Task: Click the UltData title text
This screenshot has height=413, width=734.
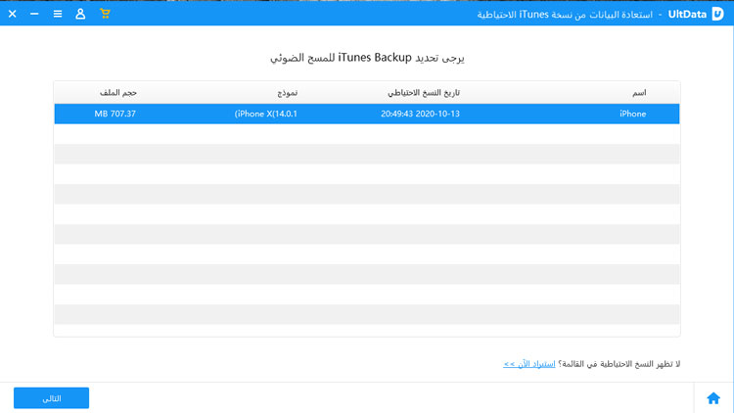Action: [x=687, y=14]
